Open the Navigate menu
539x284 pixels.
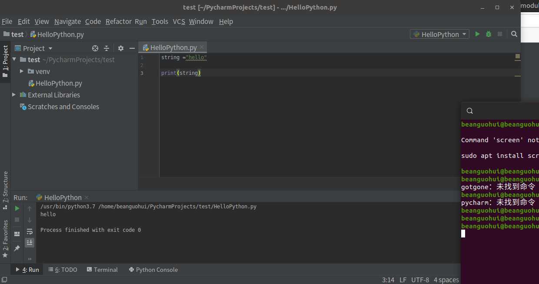67,21
